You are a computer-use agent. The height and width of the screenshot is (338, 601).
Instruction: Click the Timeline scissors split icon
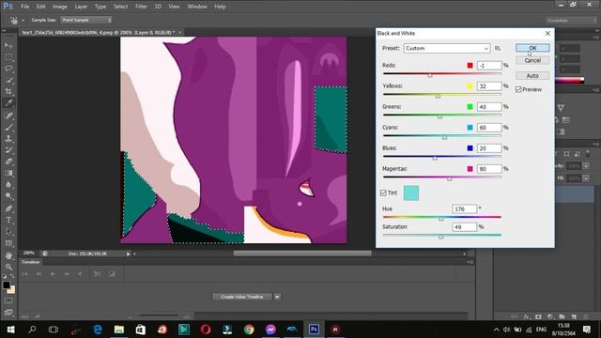click(98, 273)
